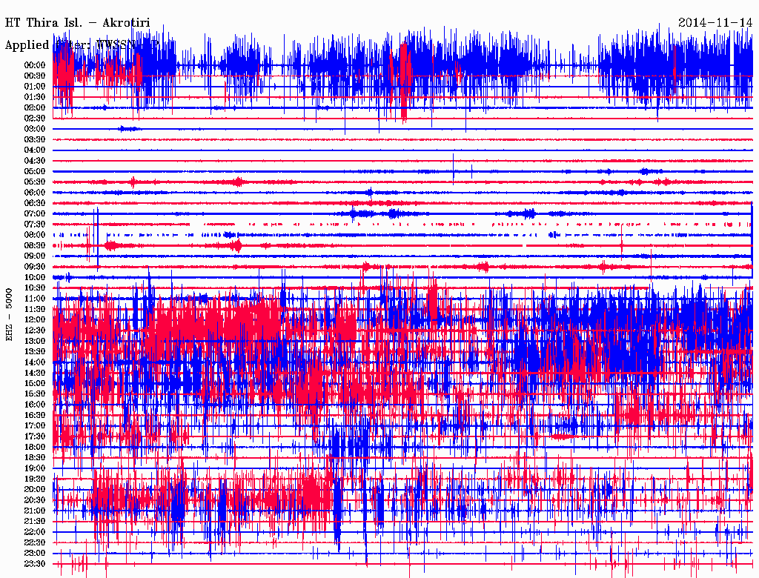Select the 08:00 time label
Screen dimensions: 759x578
34,235
